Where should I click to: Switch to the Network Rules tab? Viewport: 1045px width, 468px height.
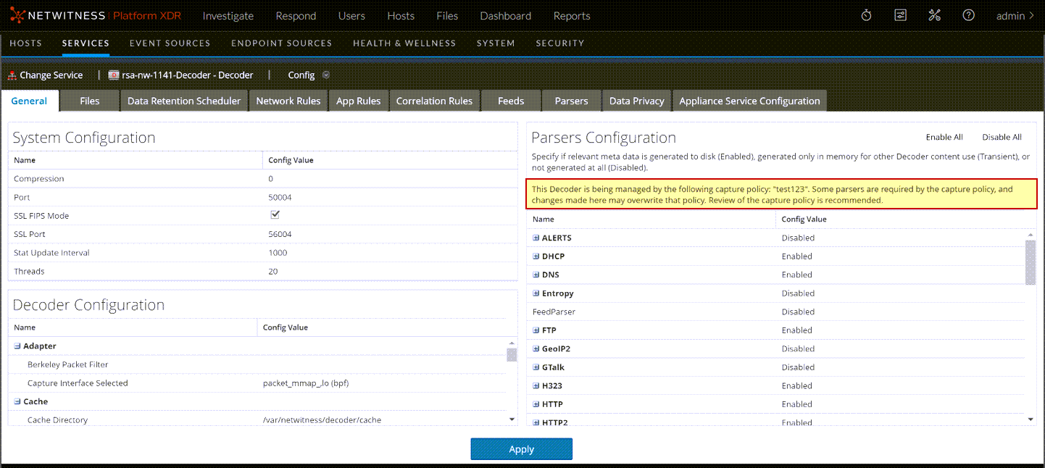[x=288, y=101]
